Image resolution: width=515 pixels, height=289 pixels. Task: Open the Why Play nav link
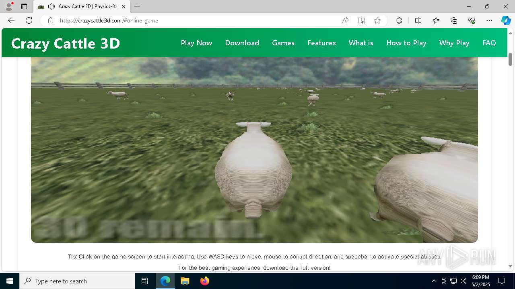pyautogui.click(x=454, y=43)
